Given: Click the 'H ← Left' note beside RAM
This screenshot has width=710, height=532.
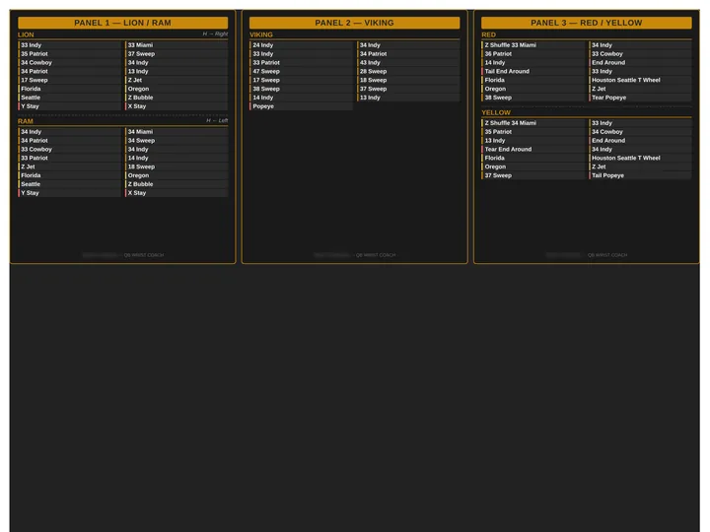Looking at the screenshot, I should 217,121.
